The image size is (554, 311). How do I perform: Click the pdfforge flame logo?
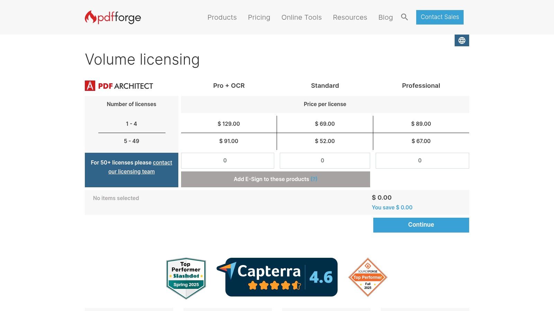pyautogui.click(x=113, y=17)
